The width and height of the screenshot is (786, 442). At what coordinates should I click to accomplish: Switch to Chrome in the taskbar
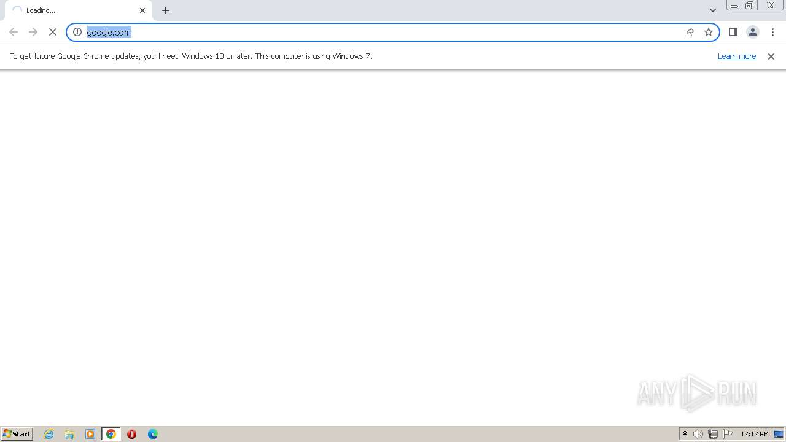click(111, 434)
